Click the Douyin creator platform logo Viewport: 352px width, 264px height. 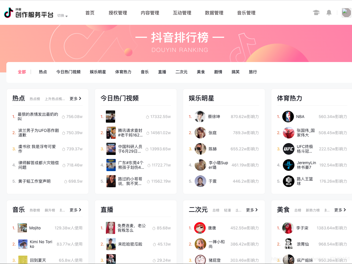28,13
